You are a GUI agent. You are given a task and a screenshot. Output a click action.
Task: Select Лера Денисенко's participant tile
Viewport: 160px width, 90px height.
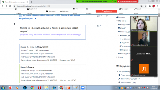(x=144, y=69)
